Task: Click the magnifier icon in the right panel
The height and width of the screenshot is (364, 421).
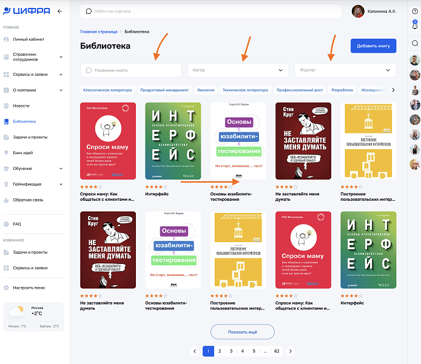Action: click(x=415, y=43)
